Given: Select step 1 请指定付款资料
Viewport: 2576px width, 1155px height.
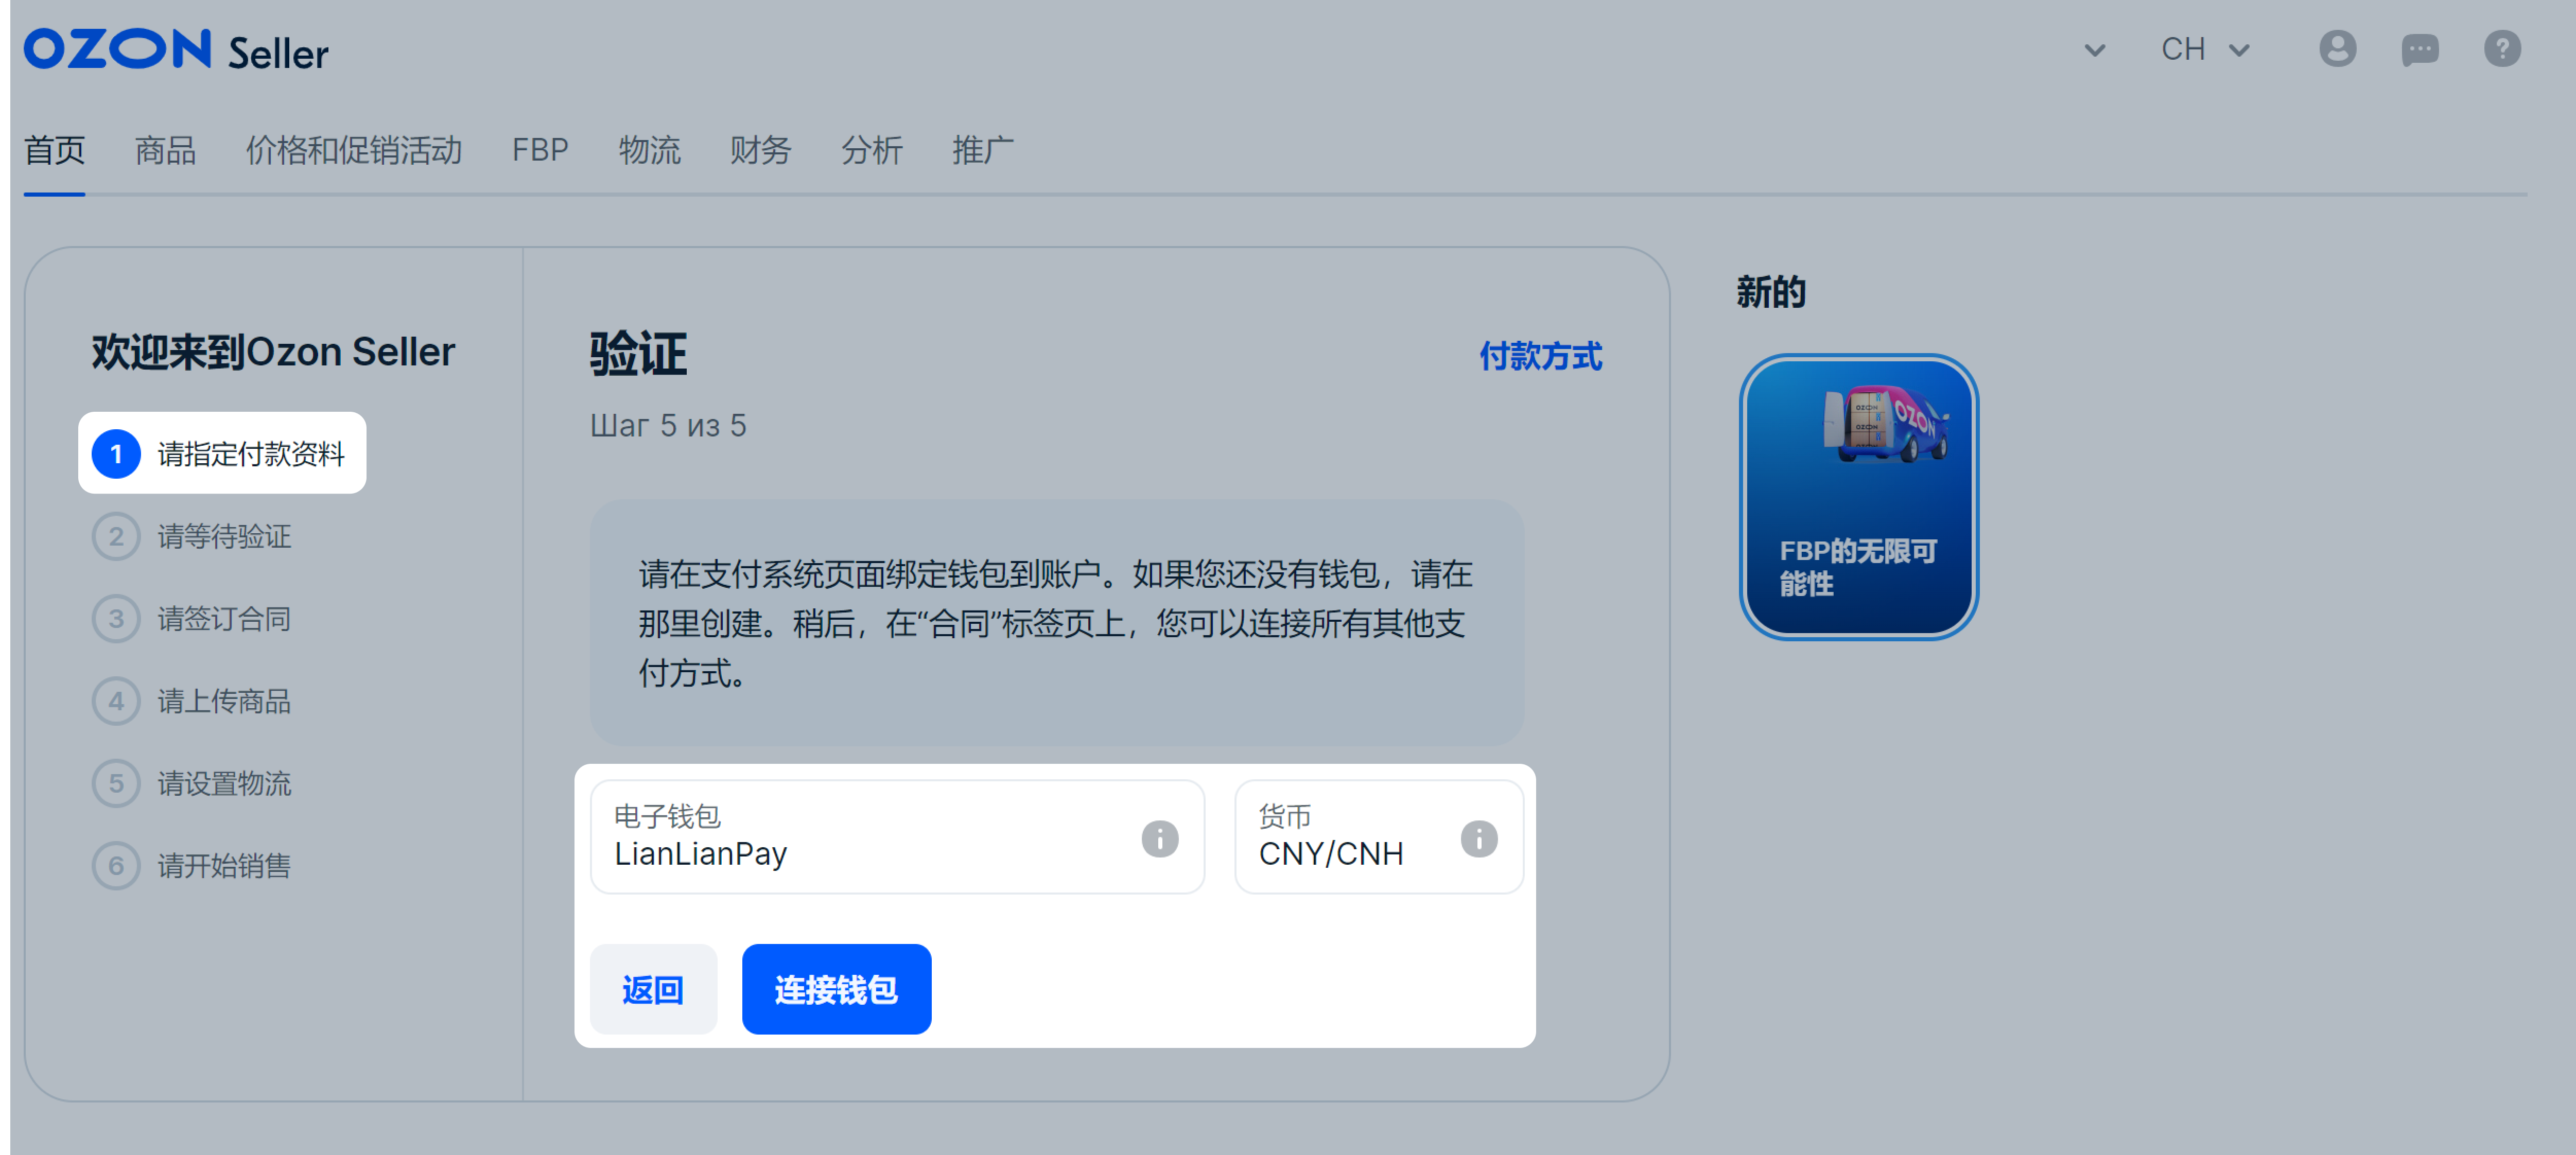Looking at the screenshot, I should pyautogui.click(x=222, y=453).
